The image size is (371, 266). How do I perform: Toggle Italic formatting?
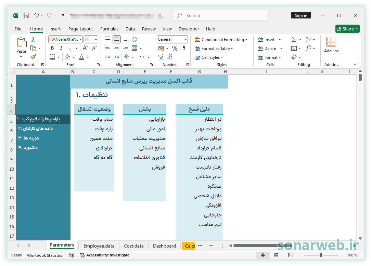click(x=61, y=48)
